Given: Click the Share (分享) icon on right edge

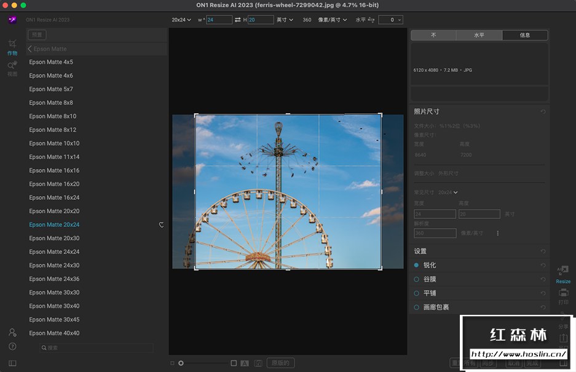Looking at the screenshot, I should click(563, 321).
